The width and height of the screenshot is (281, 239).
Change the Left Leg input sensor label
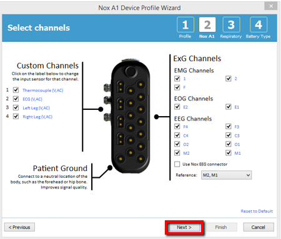[36, 108]
